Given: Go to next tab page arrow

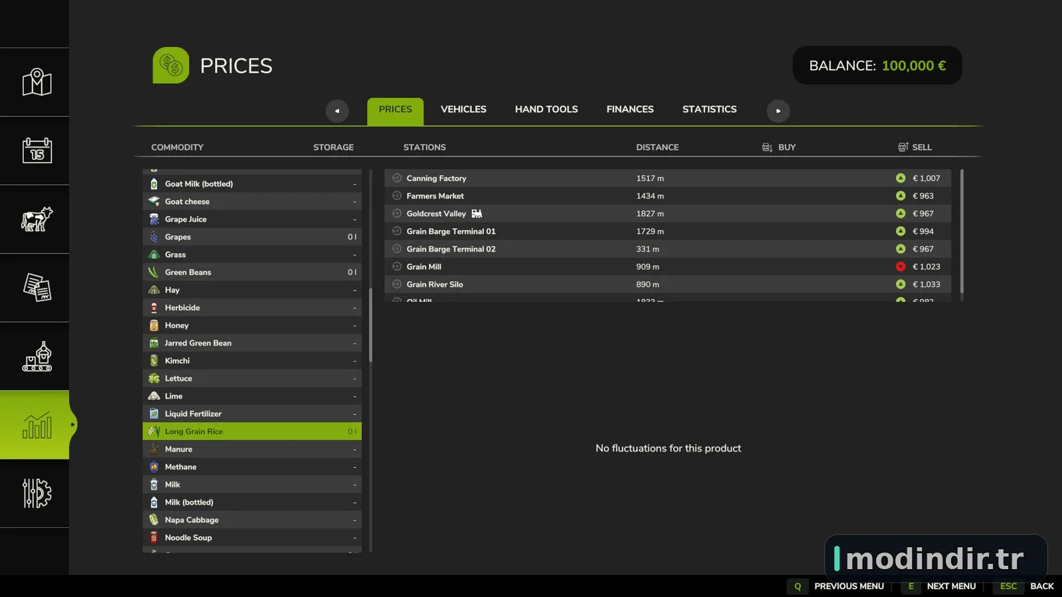Looking at the screenshot, I should point(778,111).
